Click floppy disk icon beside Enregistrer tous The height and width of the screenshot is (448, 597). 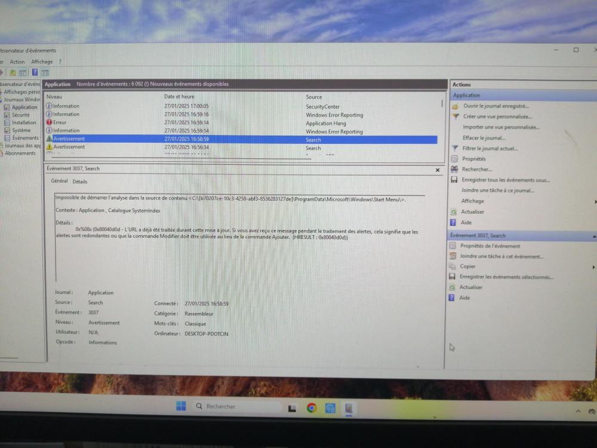[454, 179]
